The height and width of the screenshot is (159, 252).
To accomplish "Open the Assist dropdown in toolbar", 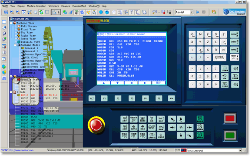I will 192,12.
